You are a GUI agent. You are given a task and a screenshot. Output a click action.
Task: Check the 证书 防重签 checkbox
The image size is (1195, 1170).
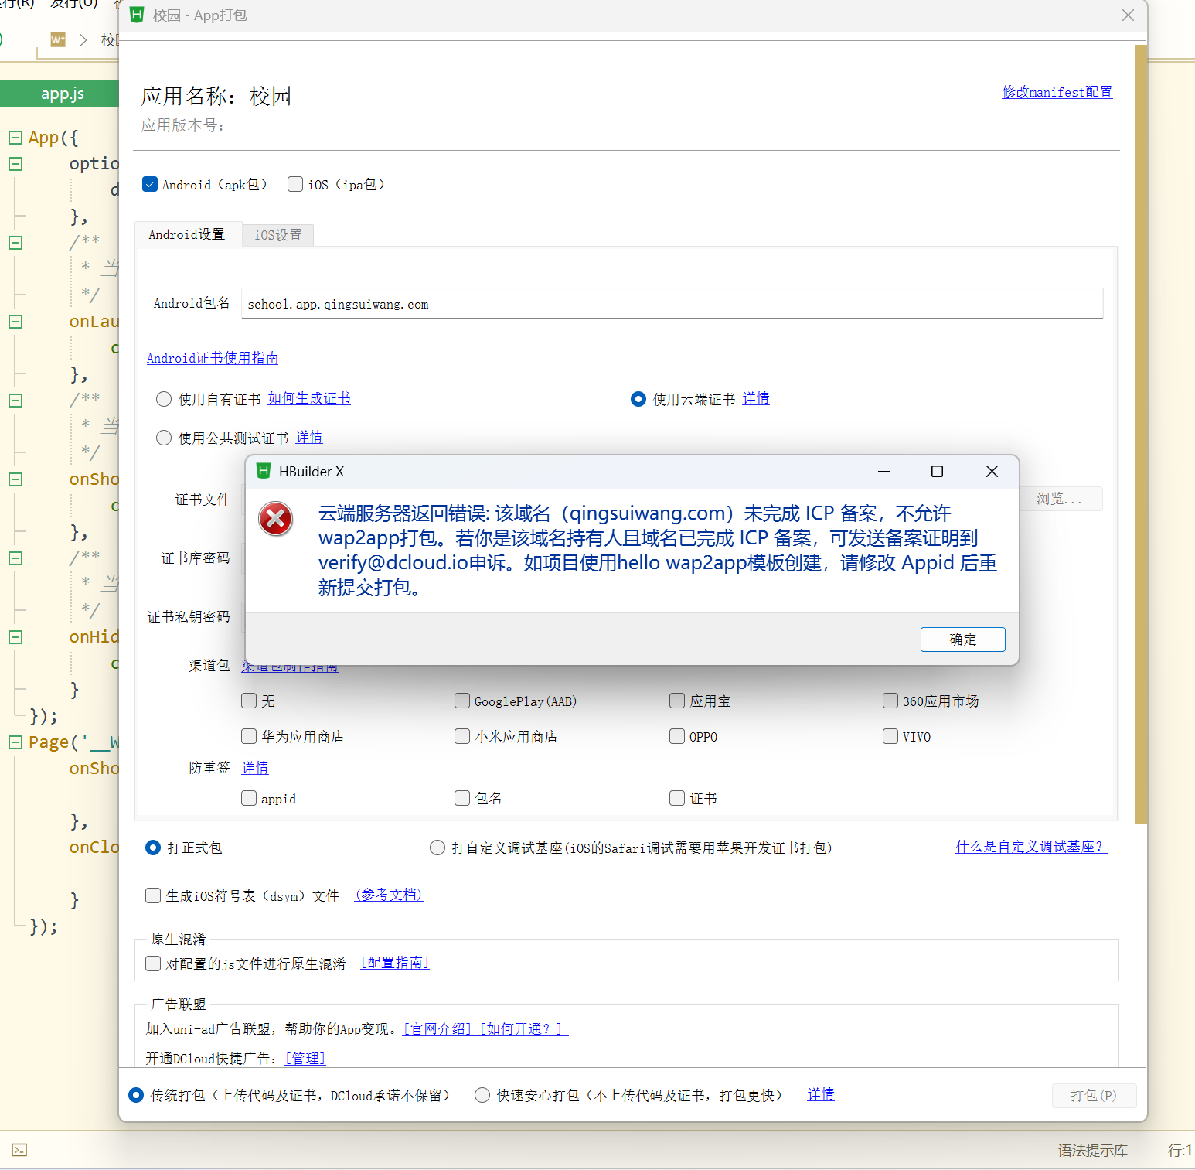(677, 798)
